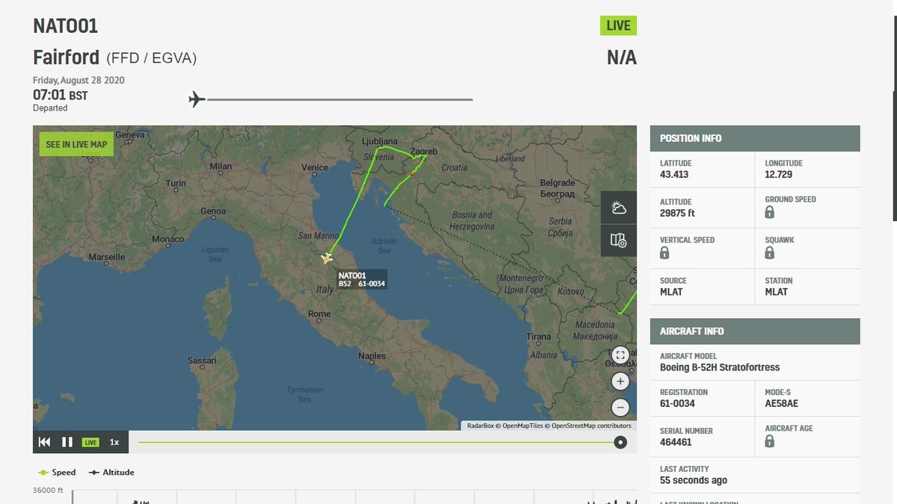Click the LIVE playback badge
Screen dimensions: 897x504
click(x=90, y=443)
